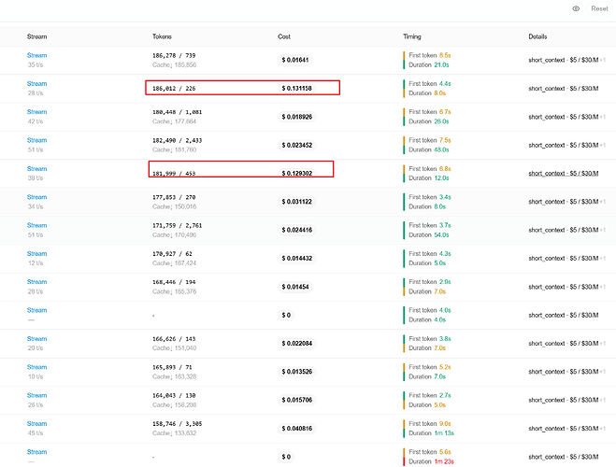Image resolution: width=616 pixels, height=467 pixels.
Task: Click the $ 0.014432 cost badge
Action: pos(297,258)
